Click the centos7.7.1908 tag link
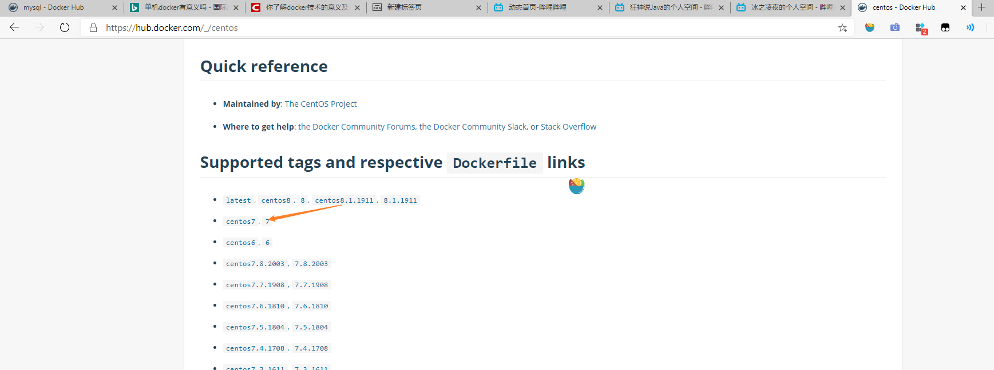The image size is (994, 370). [255, 285]
